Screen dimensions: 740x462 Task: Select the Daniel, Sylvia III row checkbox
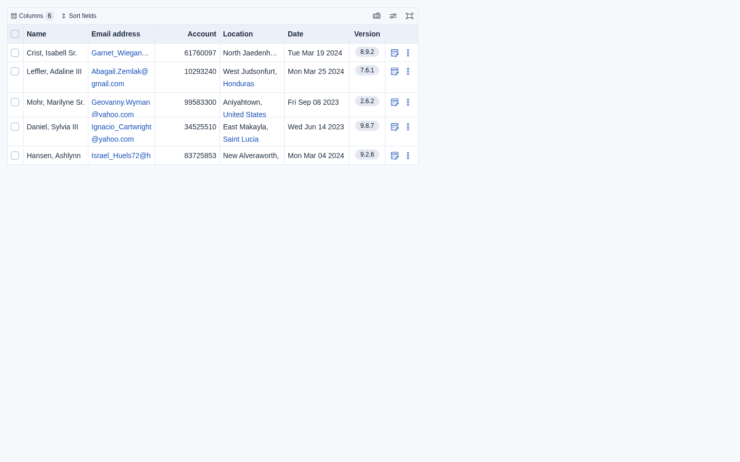[15, 127]
